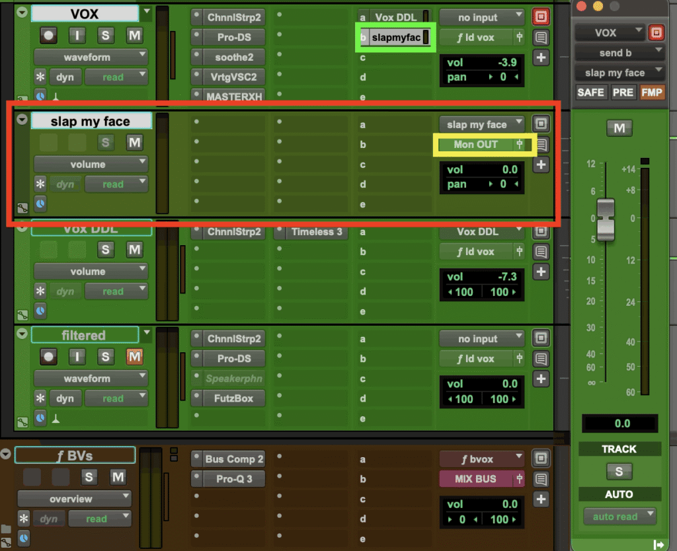The height and width of the screenshot is (551, 677).
Task: Mute the BVs folder track
Action: [x=118, y=477]
